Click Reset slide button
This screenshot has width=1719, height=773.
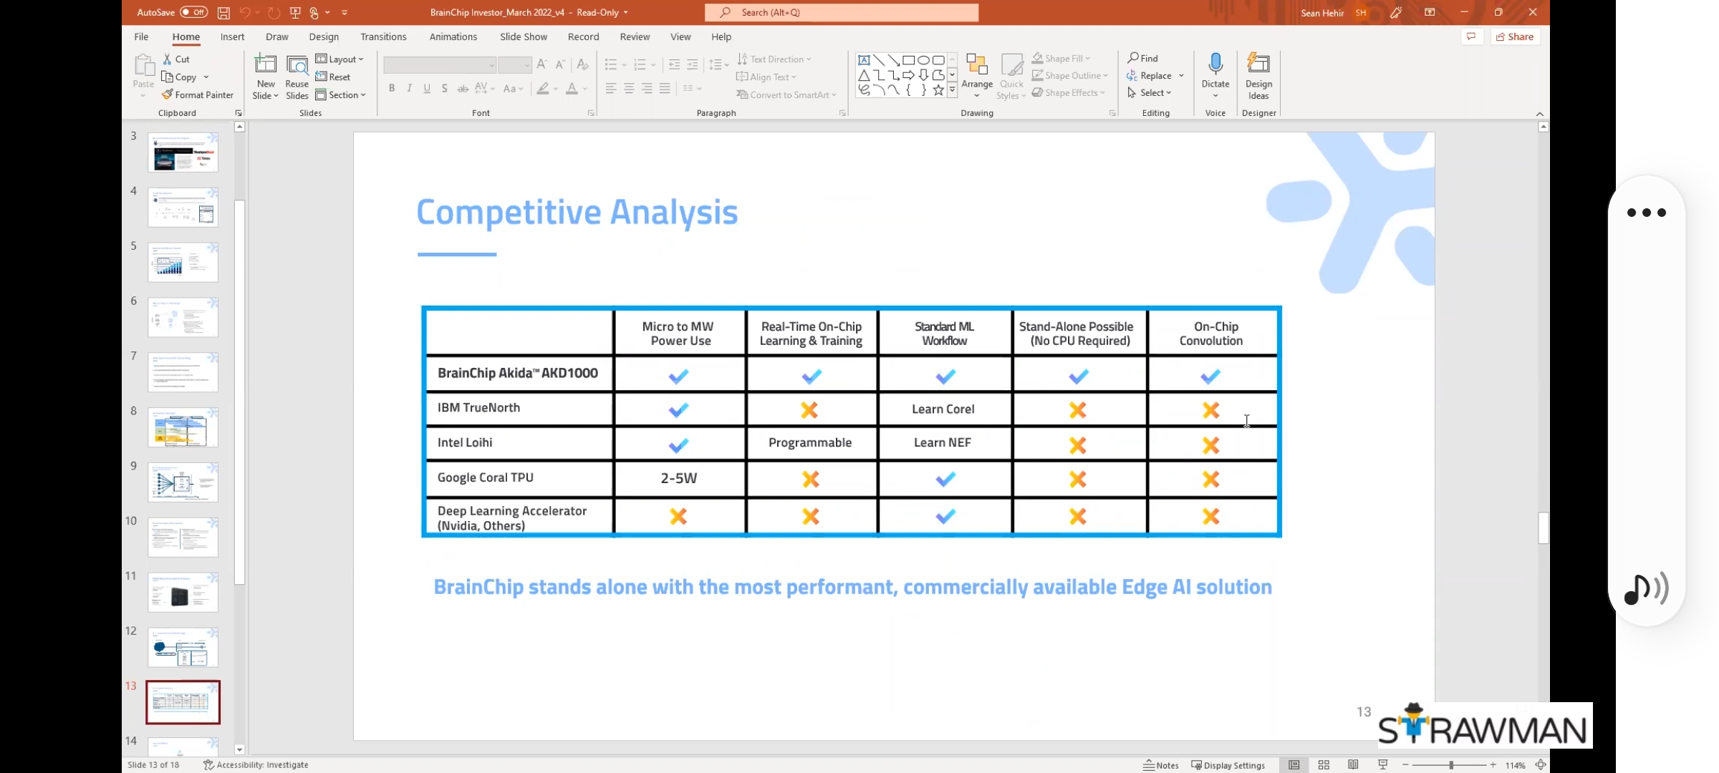tap(333, 77)
